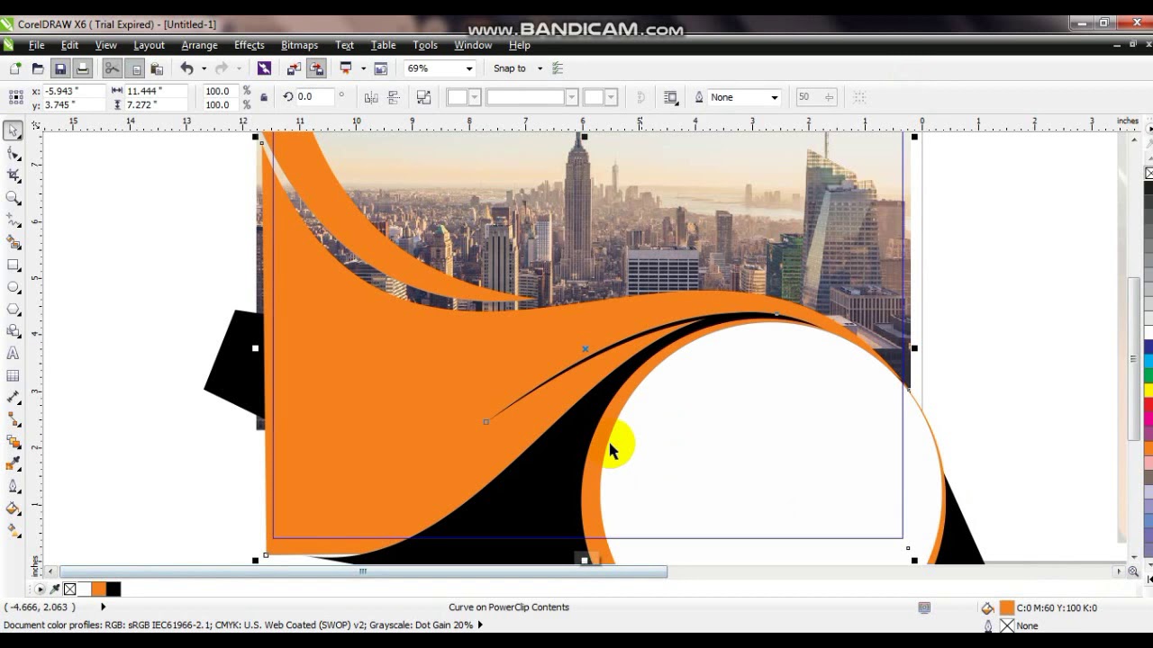Pick the orange swatch in document palette
Screen dimensions: 1153x648
[x=98, y=589]
